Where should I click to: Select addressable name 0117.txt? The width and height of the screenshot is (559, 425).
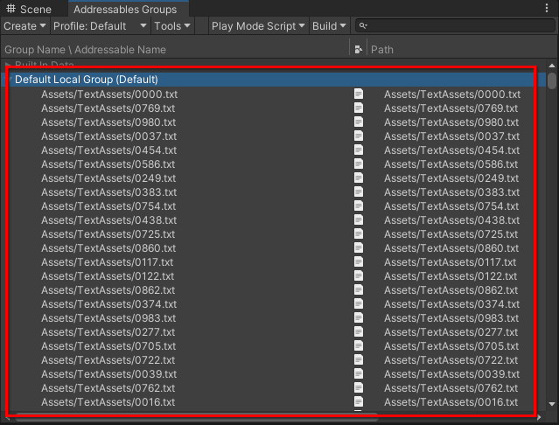pyautogui.click(x=108, y=262)
